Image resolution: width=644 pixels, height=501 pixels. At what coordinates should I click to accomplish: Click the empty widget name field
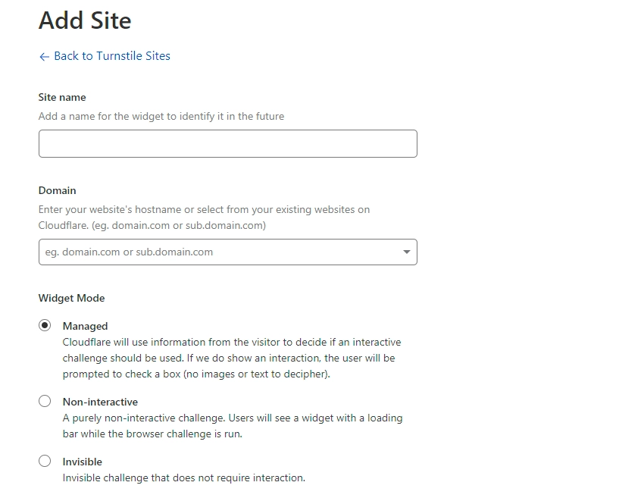pyautogui.click(x=227, y=143)
